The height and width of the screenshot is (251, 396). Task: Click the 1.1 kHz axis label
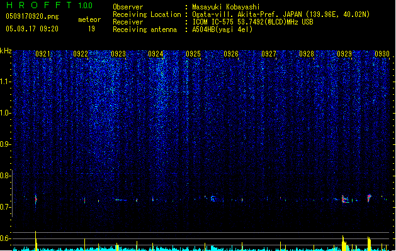(5, 82)
